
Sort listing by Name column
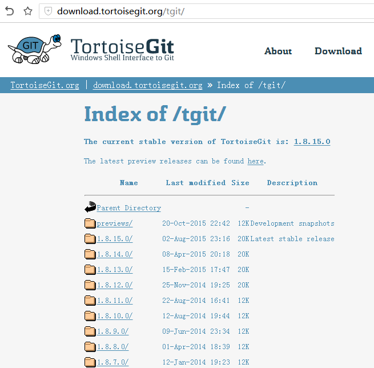(x=129, y=183)
